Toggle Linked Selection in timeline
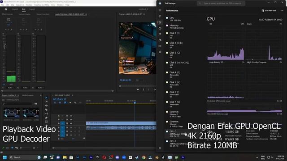Screen dimensions: 287x161 tap(65, 102)
